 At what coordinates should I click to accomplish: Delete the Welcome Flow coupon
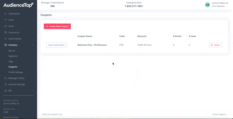click(215, 45)
